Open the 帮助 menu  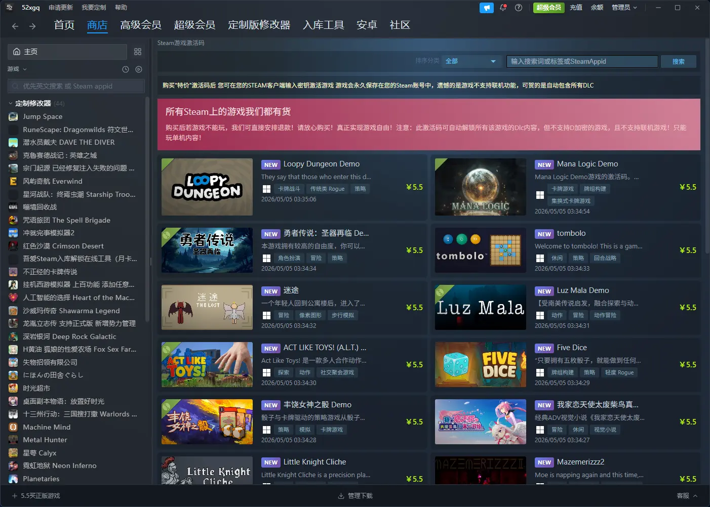[121, 8]
